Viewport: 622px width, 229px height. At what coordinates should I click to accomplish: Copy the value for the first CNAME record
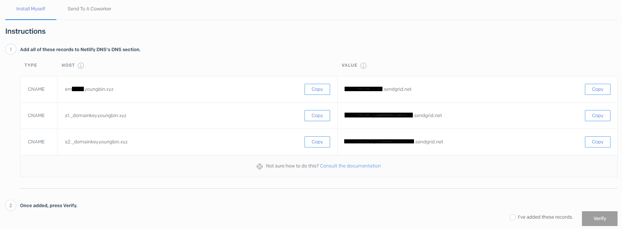(597, 89)
